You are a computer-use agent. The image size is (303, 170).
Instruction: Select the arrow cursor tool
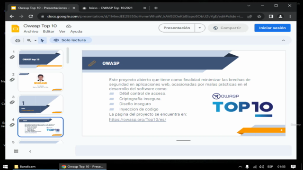[x=42, y=40]
